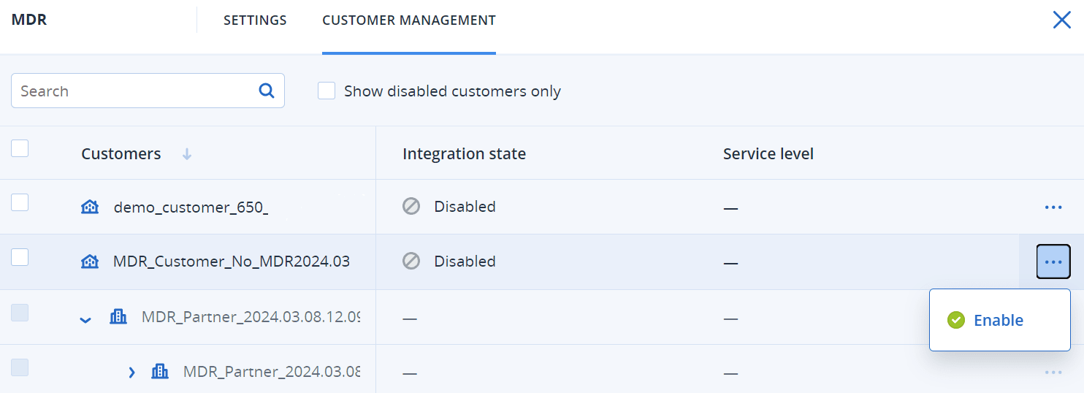Toggle Show disabled customers only checkbox
The image size is (1084, 393).
coord(327,91)
